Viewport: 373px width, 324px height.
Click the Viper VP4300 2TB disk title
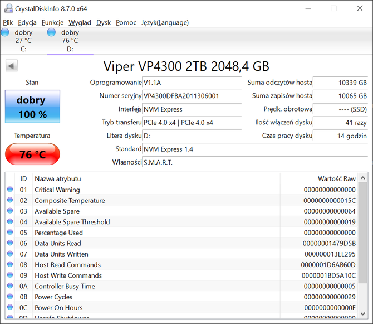point(186,66)
